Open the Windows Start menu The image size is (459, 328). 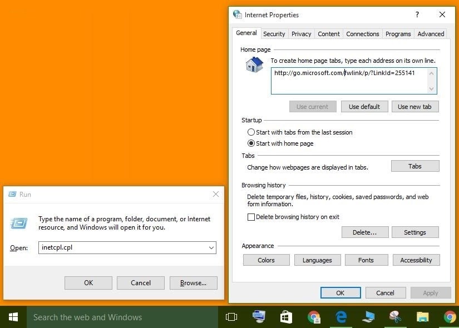coord(13,317)
